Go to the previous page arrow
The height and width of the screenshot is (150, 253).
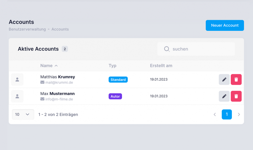tap(214, 114)
